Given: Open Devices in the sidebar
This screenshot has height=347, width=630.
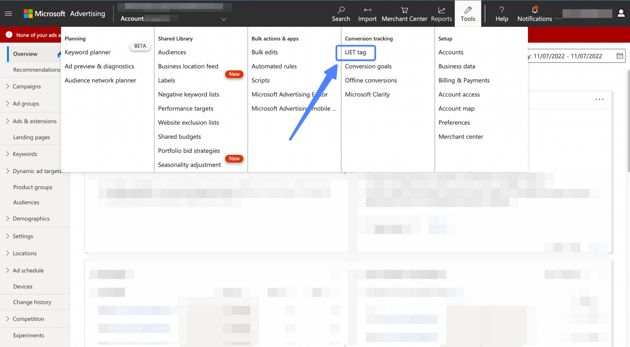Looking at the screenshot, I should click(x=23, y=287).
